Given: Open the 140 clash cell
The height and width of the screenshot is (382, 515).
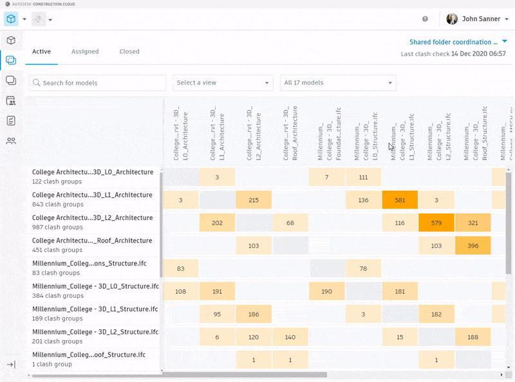Looking at the screenshot, I should click(290, 337).
